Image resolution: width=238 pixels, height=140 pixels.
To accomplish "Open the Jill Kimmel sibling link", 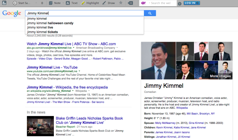I will point(184,137).
